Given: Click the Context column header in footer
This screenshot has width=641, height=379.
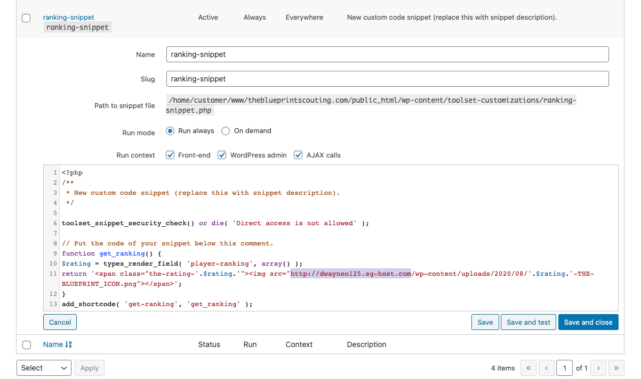Looking at the screenshot, I should click(299, 344).
